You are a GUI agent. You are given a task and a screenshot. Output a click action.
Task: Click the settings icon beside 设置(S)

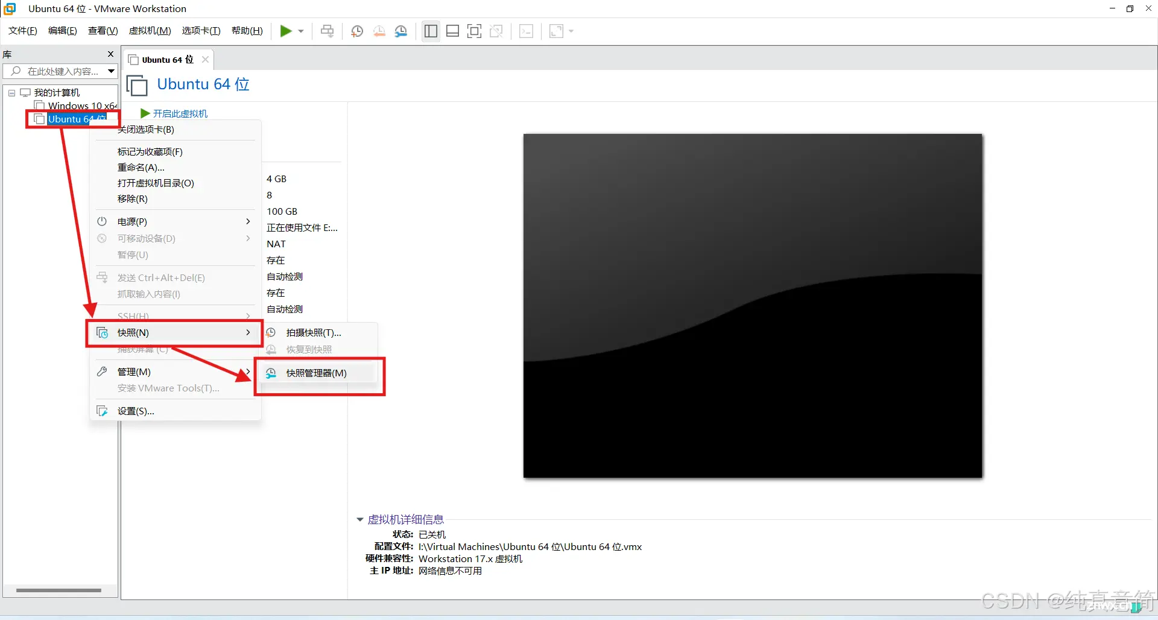click(x=103, y=411)
